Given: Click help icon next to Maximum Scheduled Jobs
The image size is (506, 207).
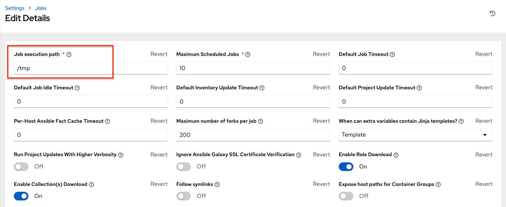Looking at the screenshot, I should pyautogui.click(x=248, y=54).
